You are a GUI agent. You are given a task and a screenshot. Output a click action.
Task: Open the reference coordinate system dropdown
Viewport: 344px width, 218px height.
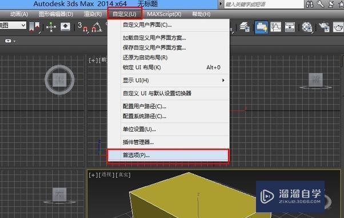(x=13, y=26)
